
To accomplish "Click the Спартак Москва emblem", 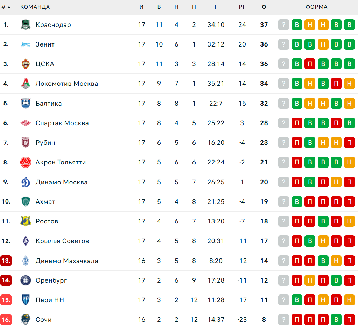I will 26,123.
